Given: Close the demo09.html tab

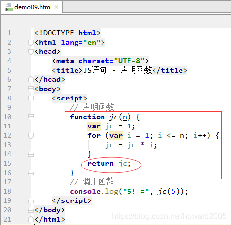Looking at the screenshot, I should (56, 7).
